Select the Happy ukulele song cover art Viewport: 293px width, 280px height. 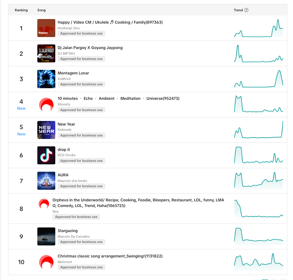pos(46,28)
